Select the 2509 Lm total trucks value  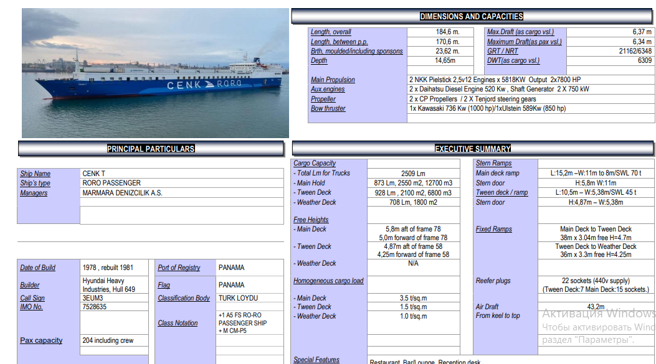coord(413,174)
